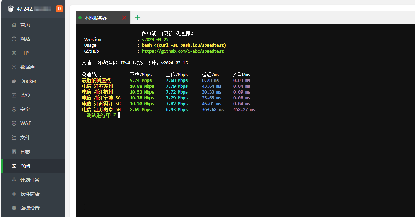Open 计划任务 scheduled tasks page

point(30,180)
